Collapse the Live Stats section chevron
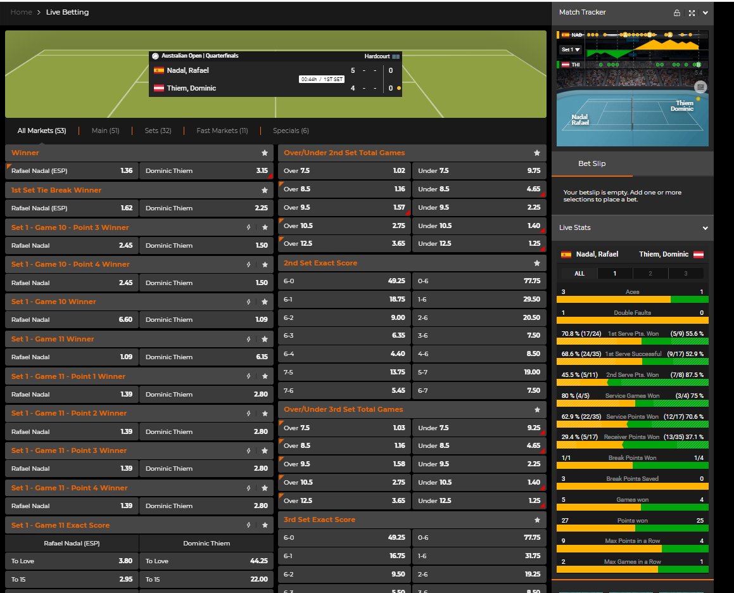This screenshot has width=734, height=593. [705, 228]
